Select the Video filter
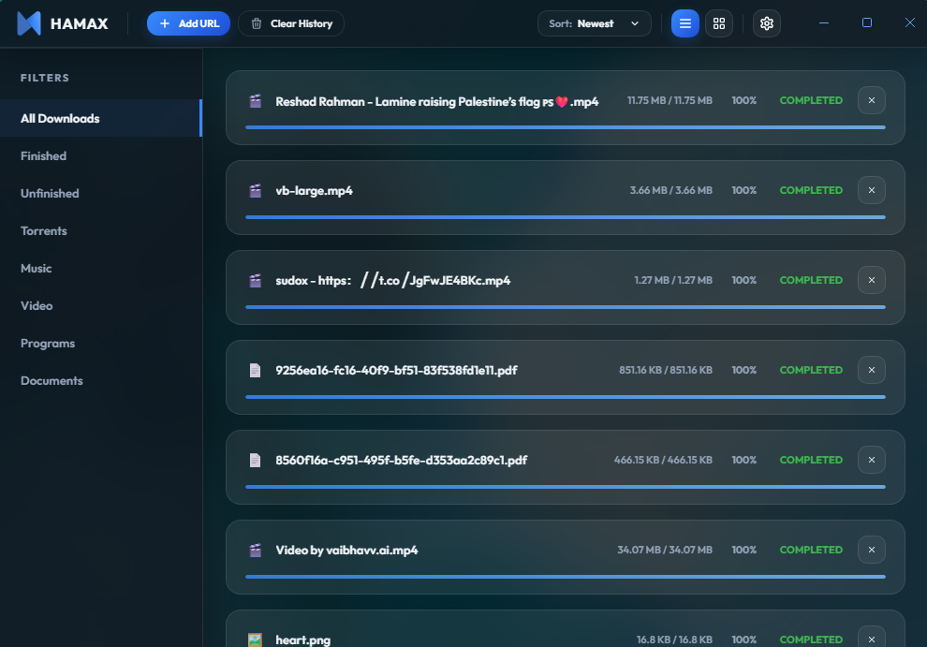 click(101, 306)
